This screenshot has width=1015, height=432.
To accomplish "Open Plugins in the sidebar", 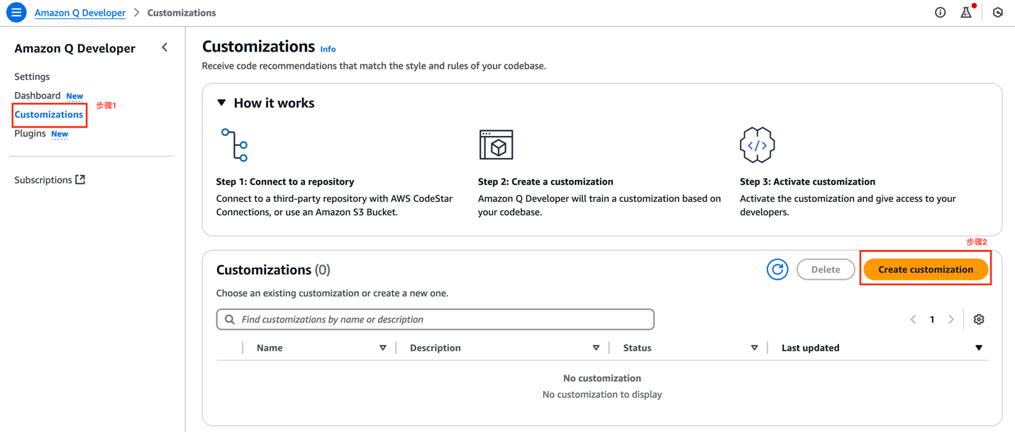I will coord(30,133).
